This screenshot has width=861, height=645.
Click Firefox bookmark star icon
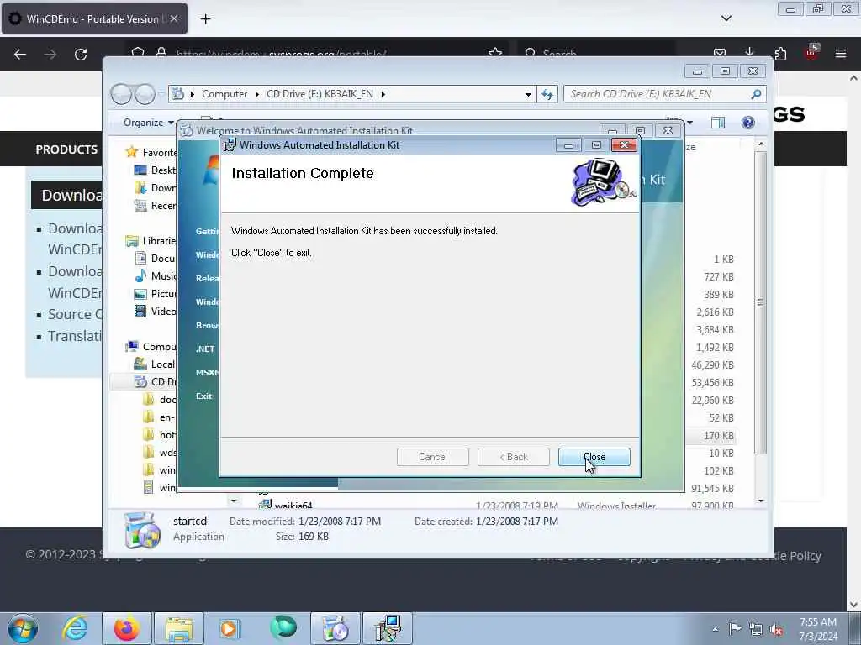pyautogui.click(x=494, y=53)
